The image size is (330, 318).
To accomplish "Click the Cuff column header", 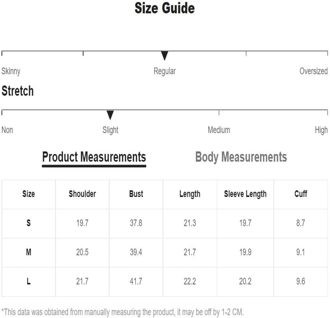I will coord(301,194).
